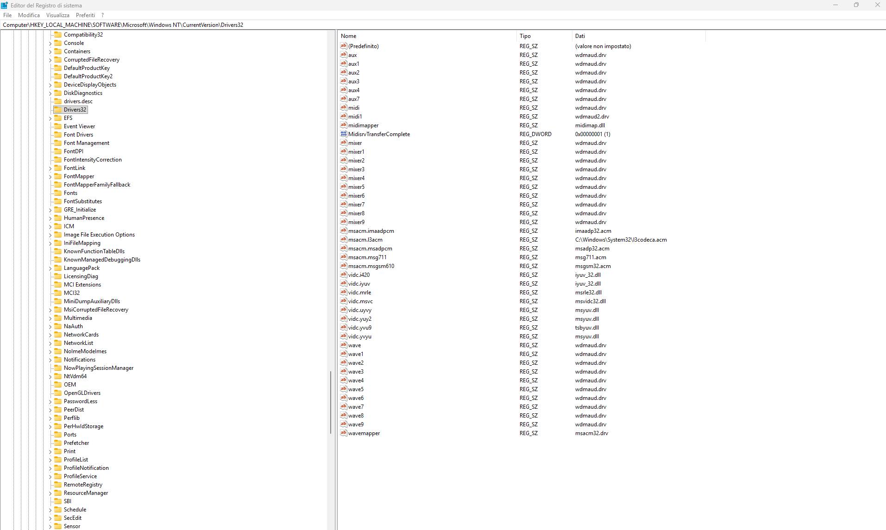This screenshot has width=886, height=530.
Task: Expand the ResourceManager key
Action: [x=50, y=493]
